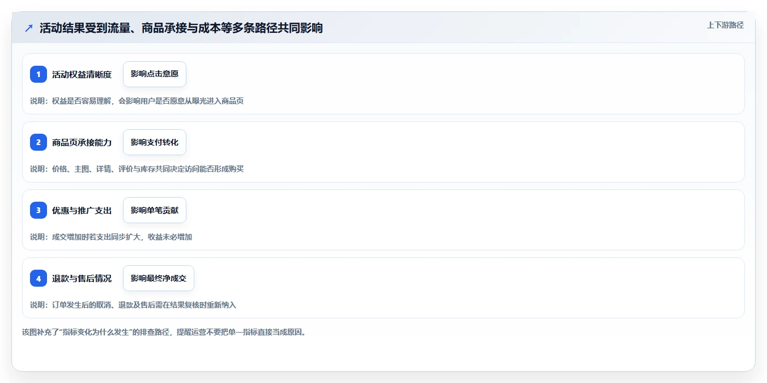Select the 影响支付转化 tag

[155, 142]
